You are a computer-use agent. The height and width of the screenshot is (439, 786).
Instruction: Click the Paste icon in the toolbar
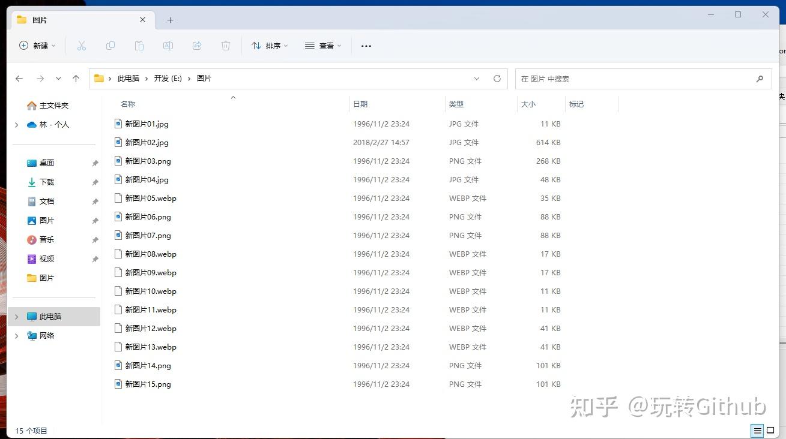(x=139, y=46)
